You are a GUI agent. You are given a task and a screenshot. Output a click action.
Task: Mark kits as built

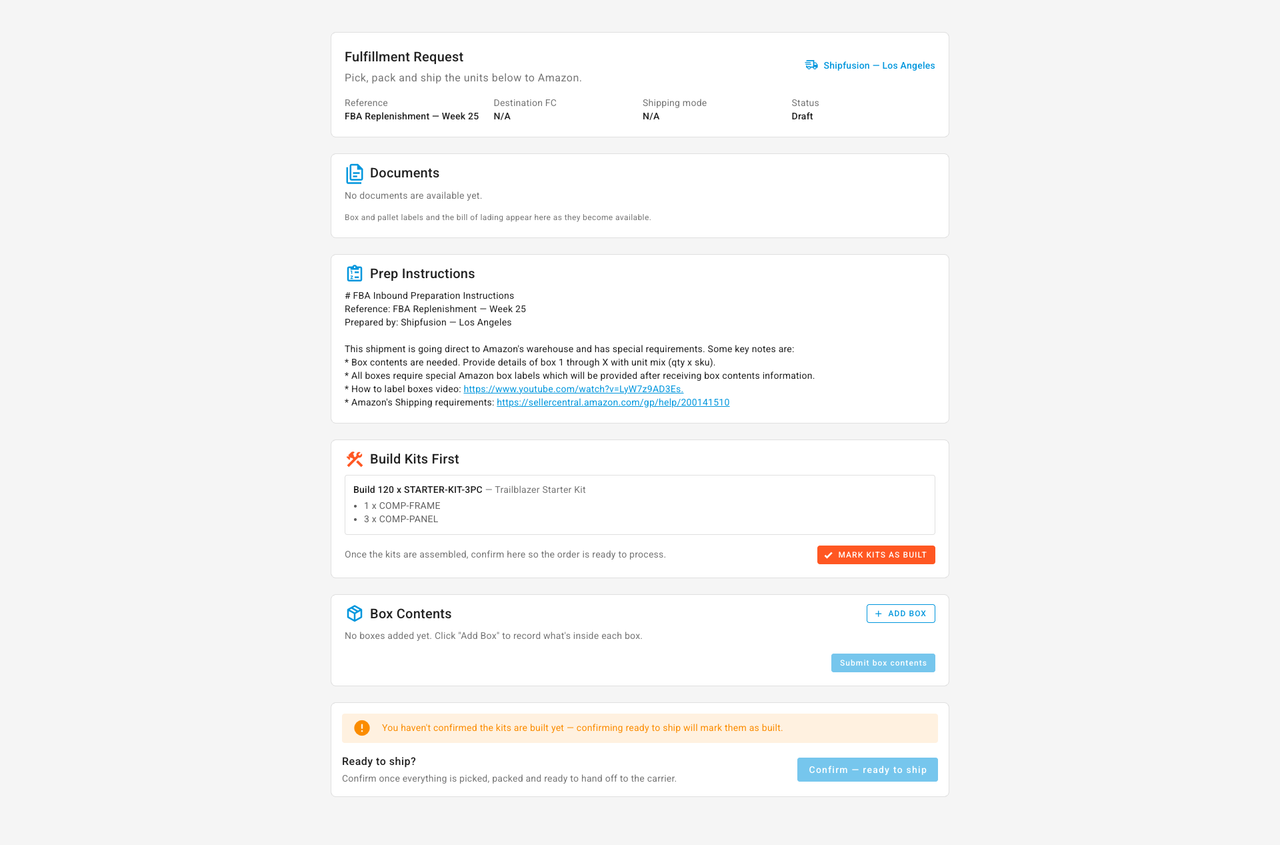point(876,555)
